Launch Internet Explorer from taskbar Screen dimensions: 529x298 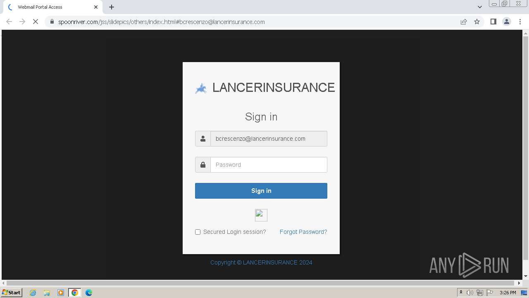tap(33, 293)
